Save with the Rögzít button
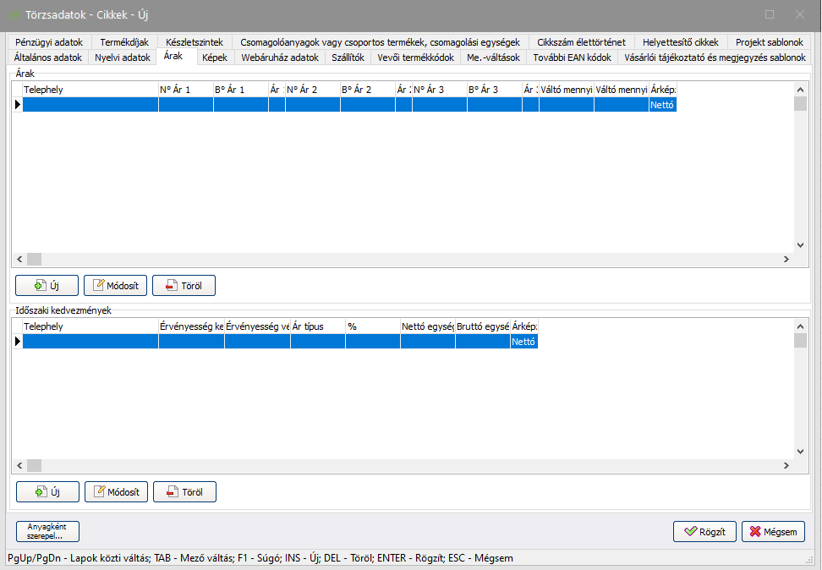The image size is (822, 570). [x=704, y=531]
